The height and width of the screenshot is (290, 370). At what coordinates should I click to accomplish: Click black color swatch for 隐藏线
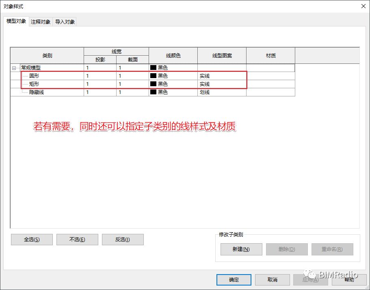(154, 92)
